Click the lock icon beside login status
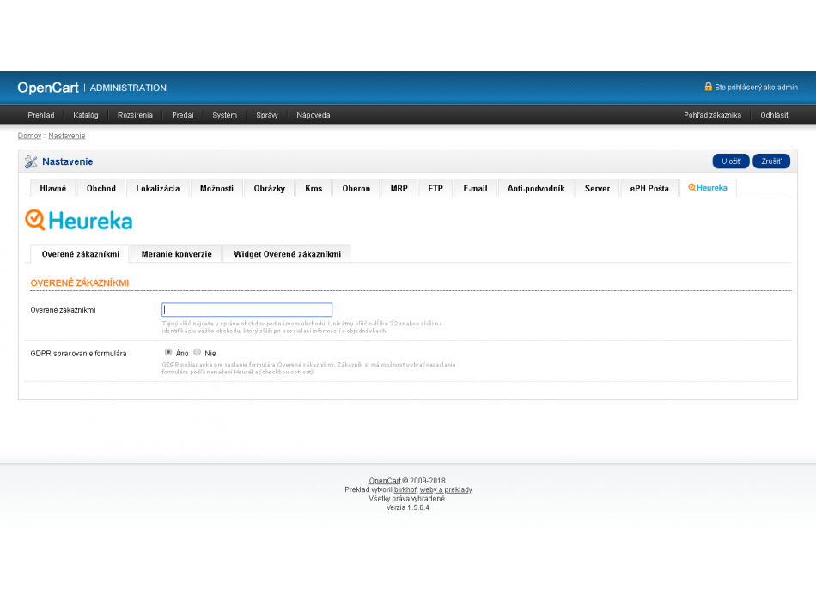 [x=708, y=87]
